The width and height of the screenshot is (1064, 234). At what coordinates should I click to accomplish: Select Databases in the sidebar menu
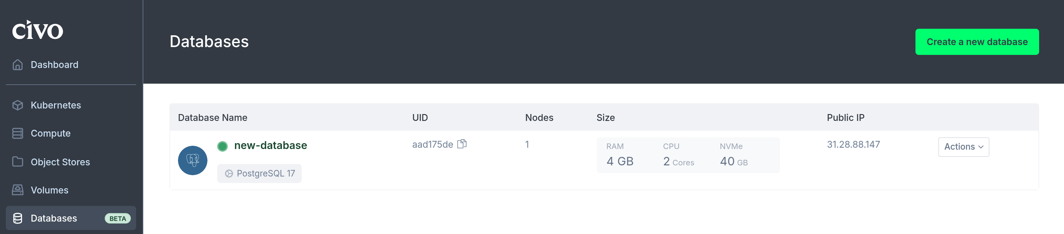(x=54, y=218)
